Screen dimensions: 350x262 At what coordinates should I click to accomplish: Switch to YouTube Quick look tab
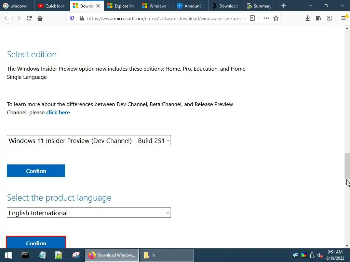(52, 6)
